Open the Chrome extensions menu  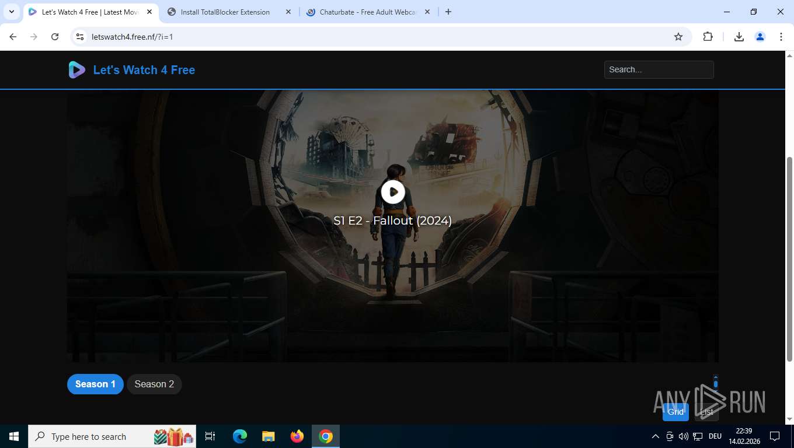click(x=708, y=37)
